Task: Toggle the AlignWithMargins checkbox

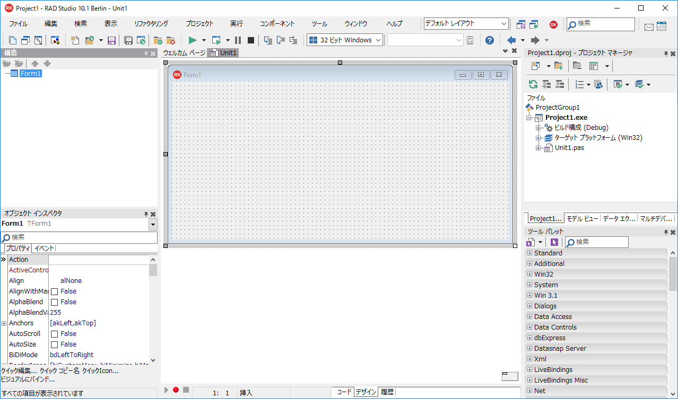Action: [x=54, y=291]
